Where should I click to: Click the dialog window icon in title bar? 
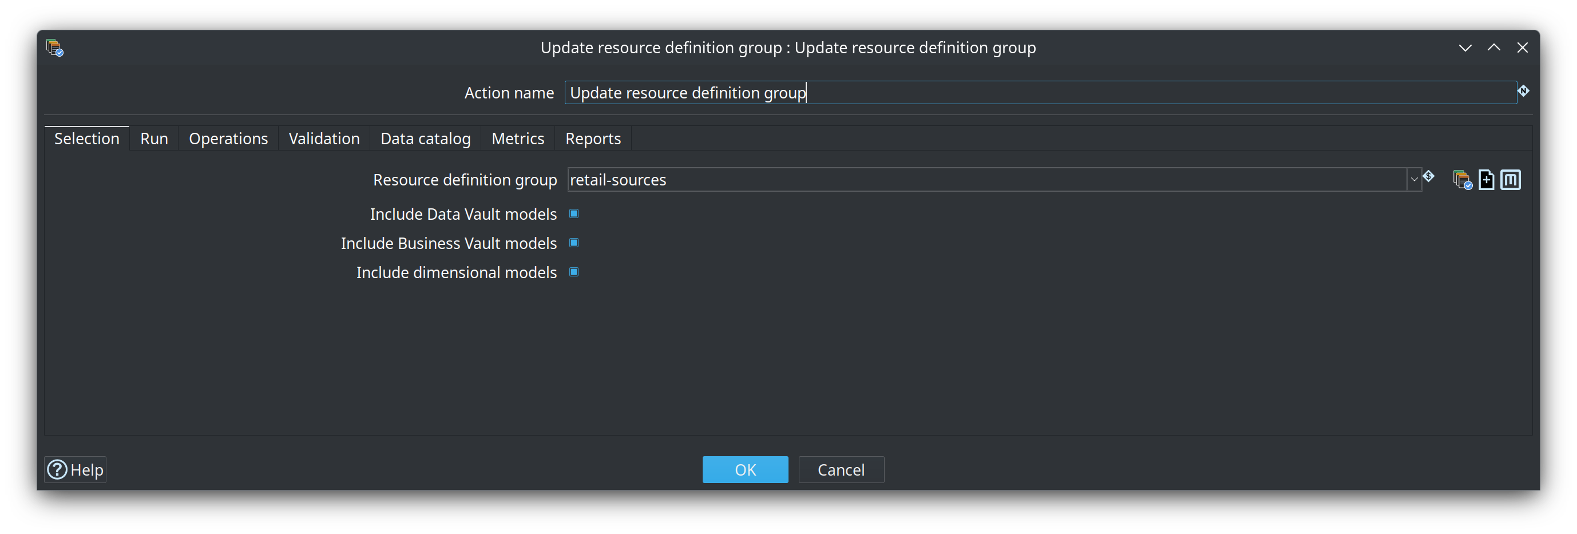pyautogui.click(x=55, y=48)
